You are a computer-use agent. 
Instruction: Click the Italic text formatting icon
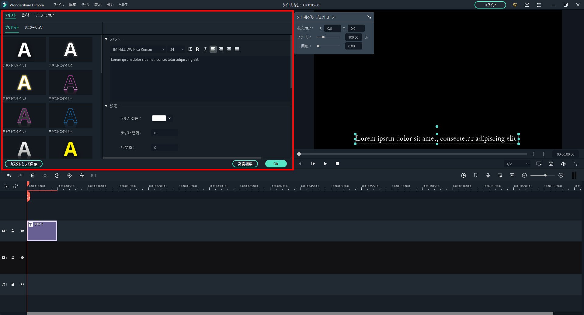(205, 50)
